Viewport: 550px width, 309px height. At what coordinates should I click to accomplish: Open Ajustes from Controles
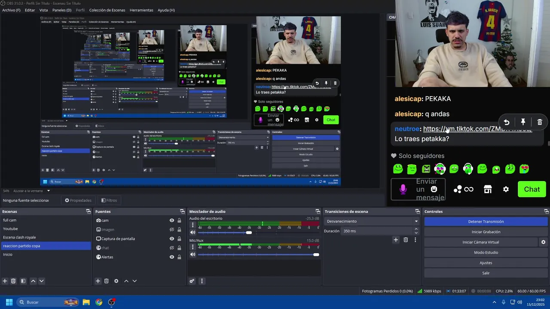pyautogui.click(x=486, y=263)
